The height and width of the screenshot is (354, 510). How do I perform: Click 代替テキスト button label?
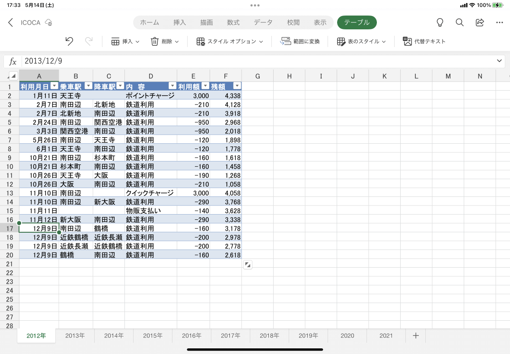[x=430, y=41]
